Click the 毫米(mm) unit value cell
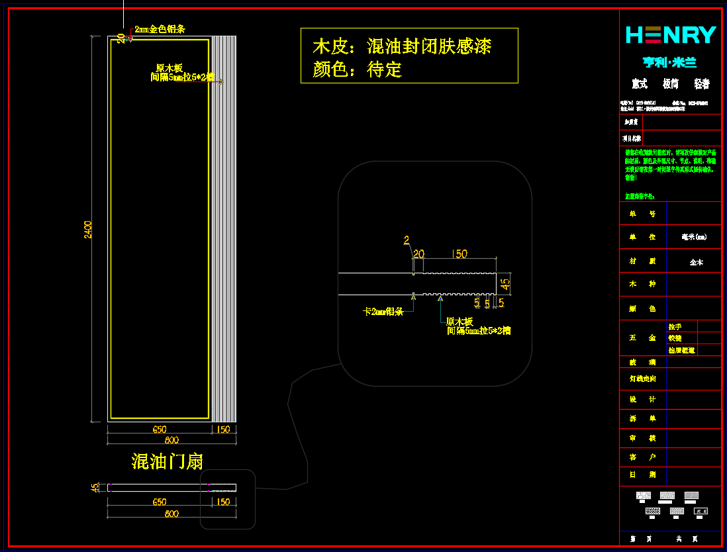727x552 pixels. [x=693, y=237]
